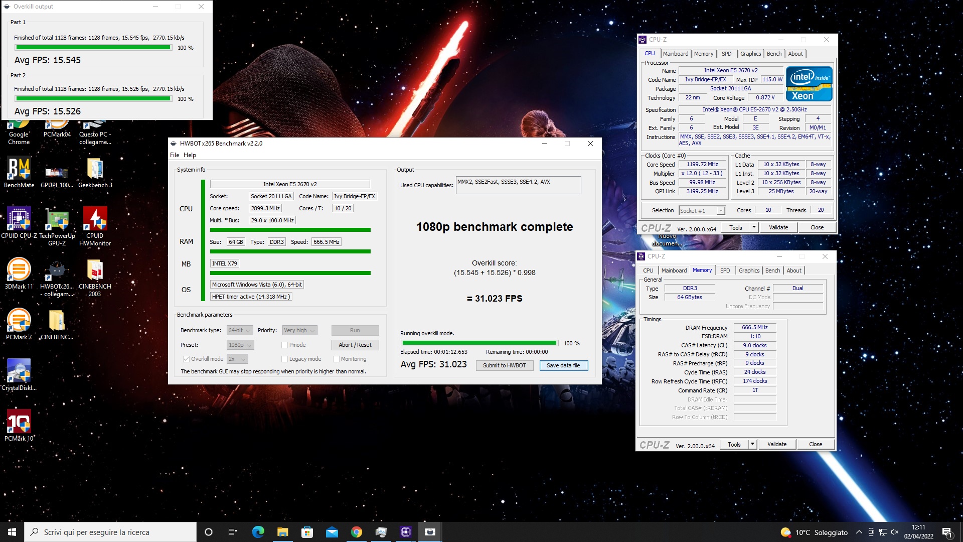Viewport: 963px width, 542px height.
Task: Click Validate in lower CPU-Z window
Action: pyautogui.click(x=777, y=444)
